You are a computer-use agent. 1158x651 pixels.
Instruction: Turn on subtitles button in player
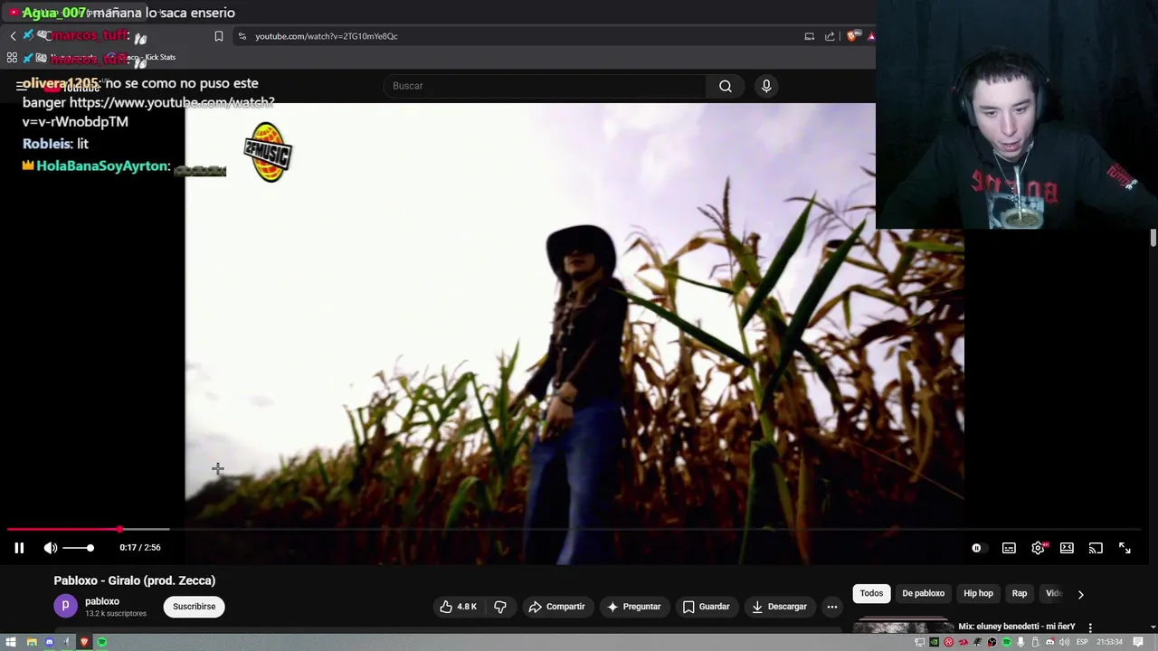click(x=1009, y=548)
